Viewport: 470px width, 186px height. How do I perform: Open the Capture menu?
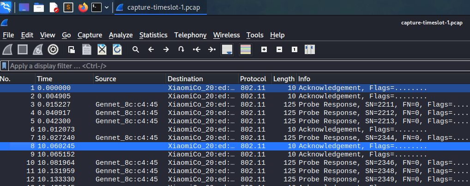pos(90,35)
